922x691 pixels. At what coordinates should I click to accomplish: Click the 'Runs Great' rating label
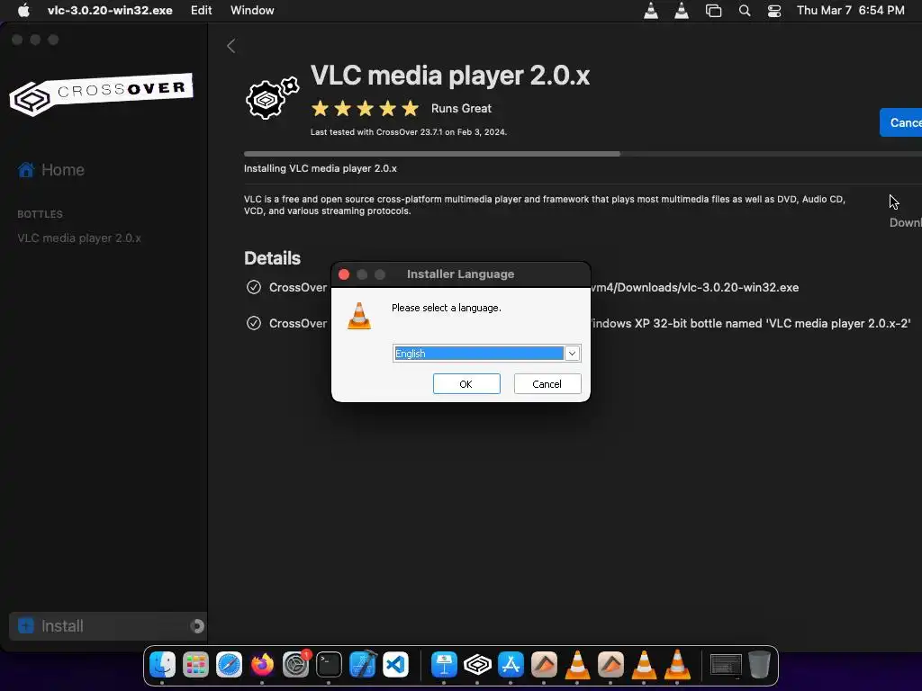[461, 108]
